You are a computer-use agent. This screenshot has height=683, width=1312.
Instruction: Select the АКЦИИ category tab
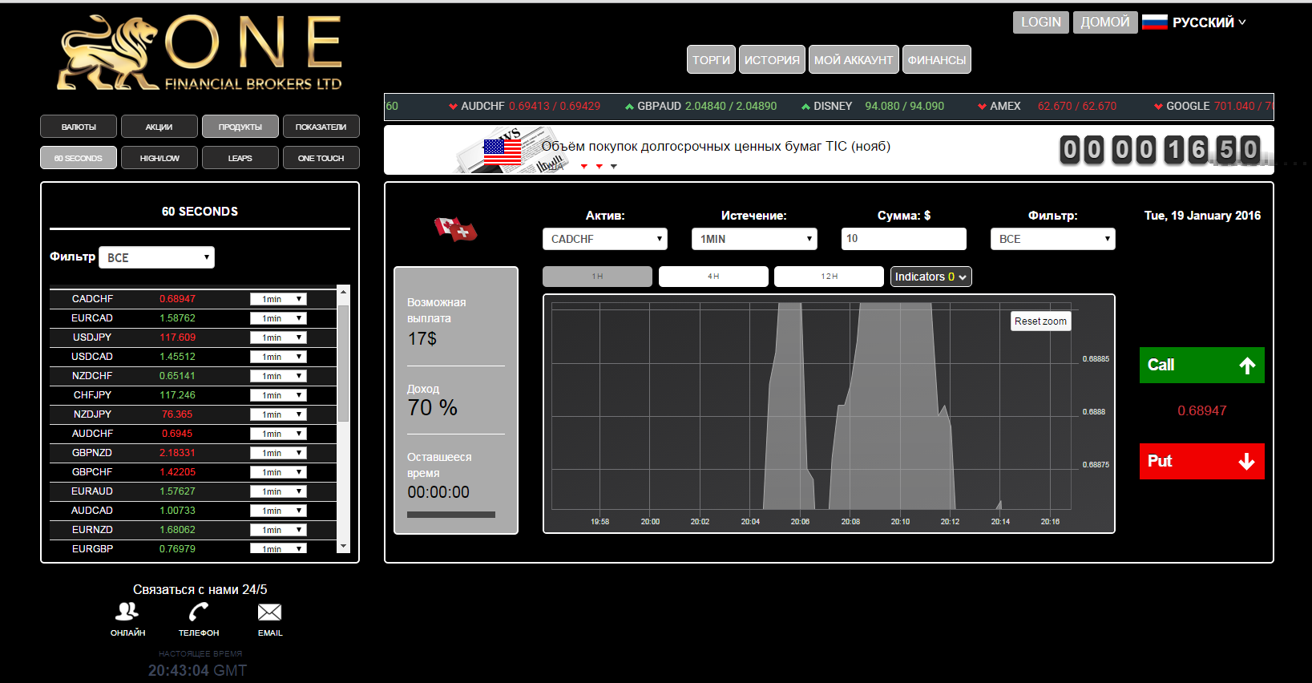[159, 127]
